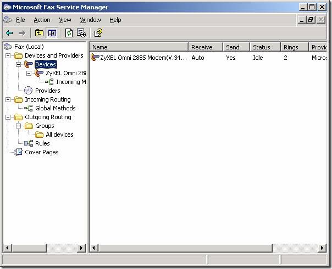Collapse the Outgoing Routing node

(x=8, y=117)
